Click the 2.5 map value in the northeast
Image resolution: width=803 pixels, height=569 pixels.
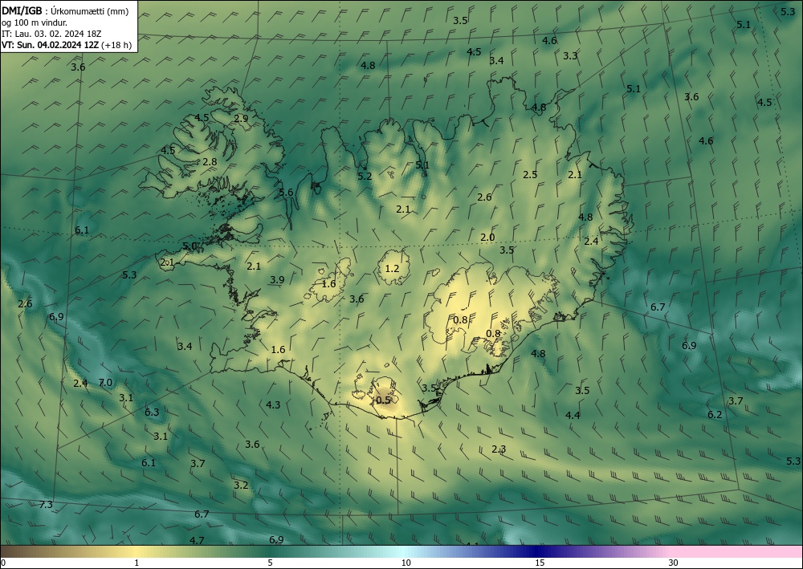(530, 174)
